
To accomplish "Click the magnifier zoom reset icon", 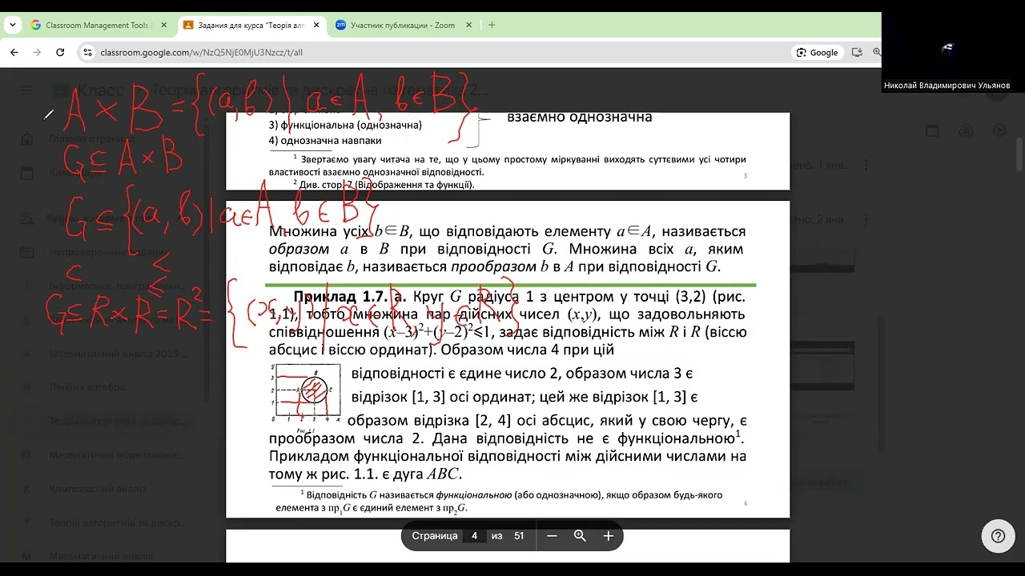I will tap(580, 536).
